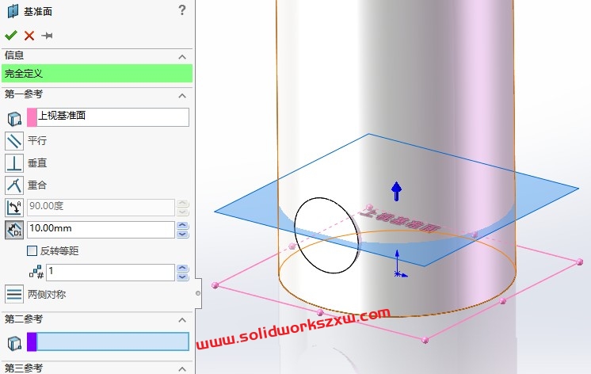The height and width of the screenshot is (374, 591).
Task: Toggle the offset distance icon
Action: pyautogui.click(x=14, y=230)
